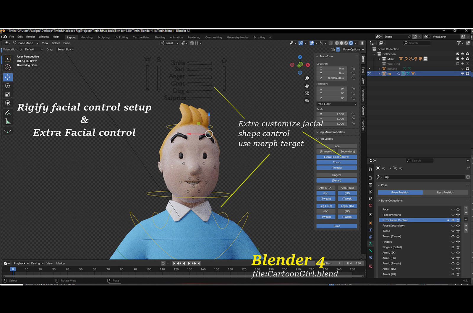Open Local transform orientation dropdown

pyautogui.click(x=169, y=43)
